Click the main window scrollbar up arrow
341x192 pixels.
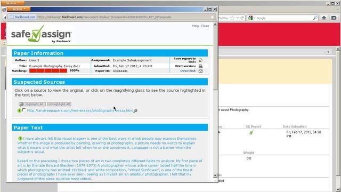[338, 49]
